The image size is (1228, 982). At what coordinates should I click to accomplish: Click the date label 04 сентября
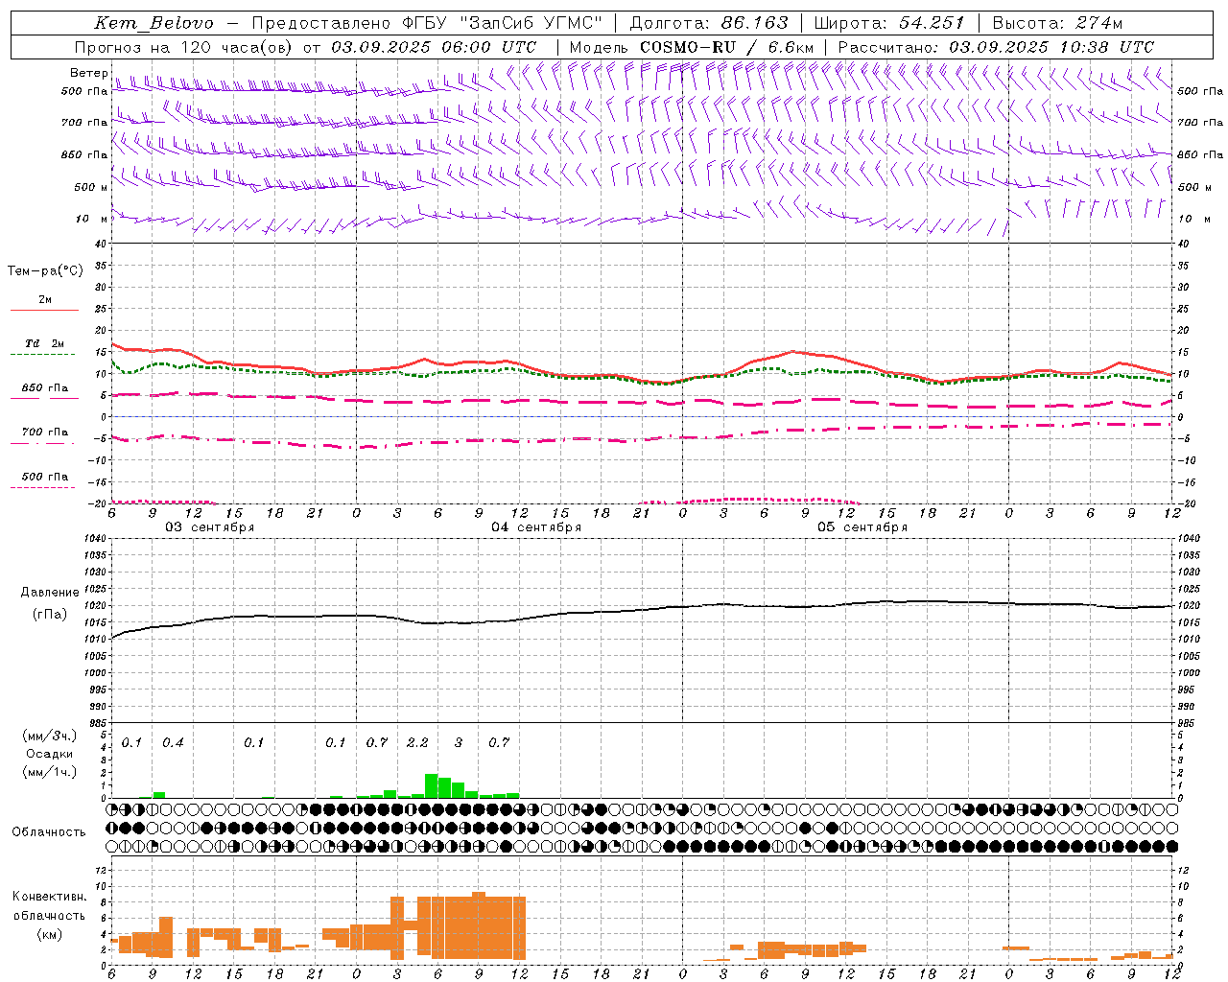[536, 527]
